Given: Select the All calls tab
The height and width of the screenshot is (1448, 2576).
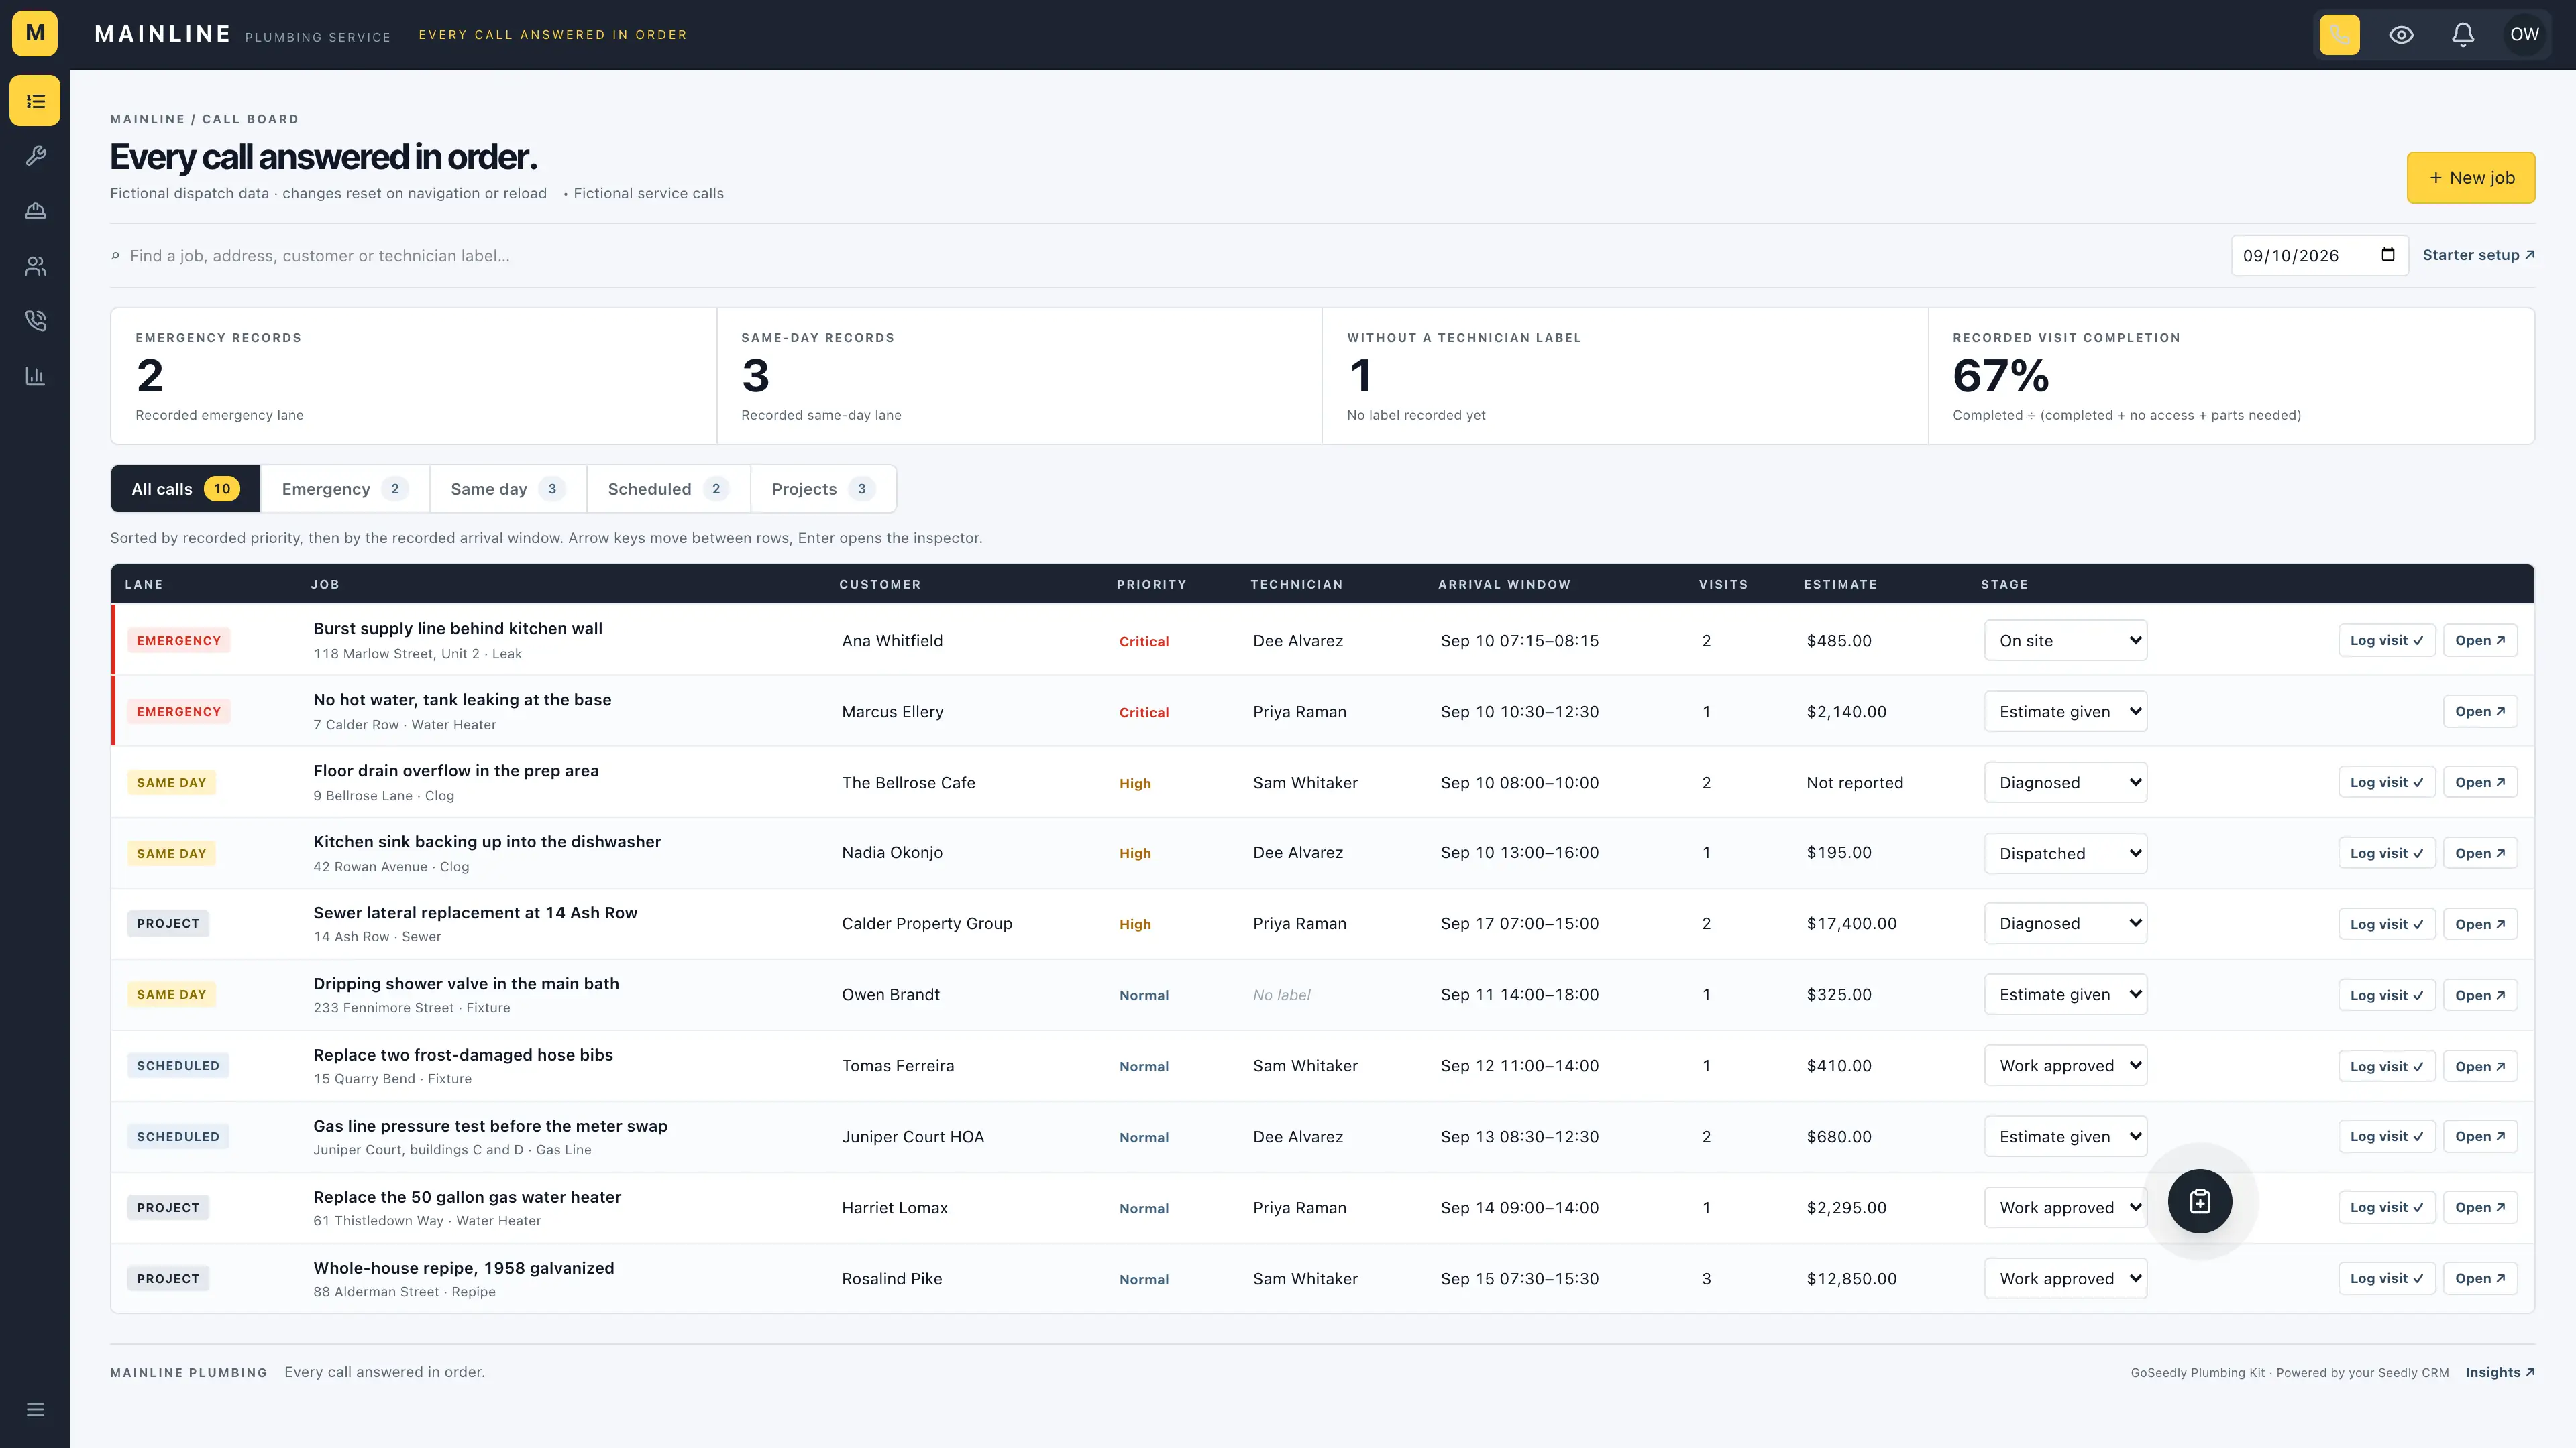Looking at the screenshot, I should click(185, 489).
